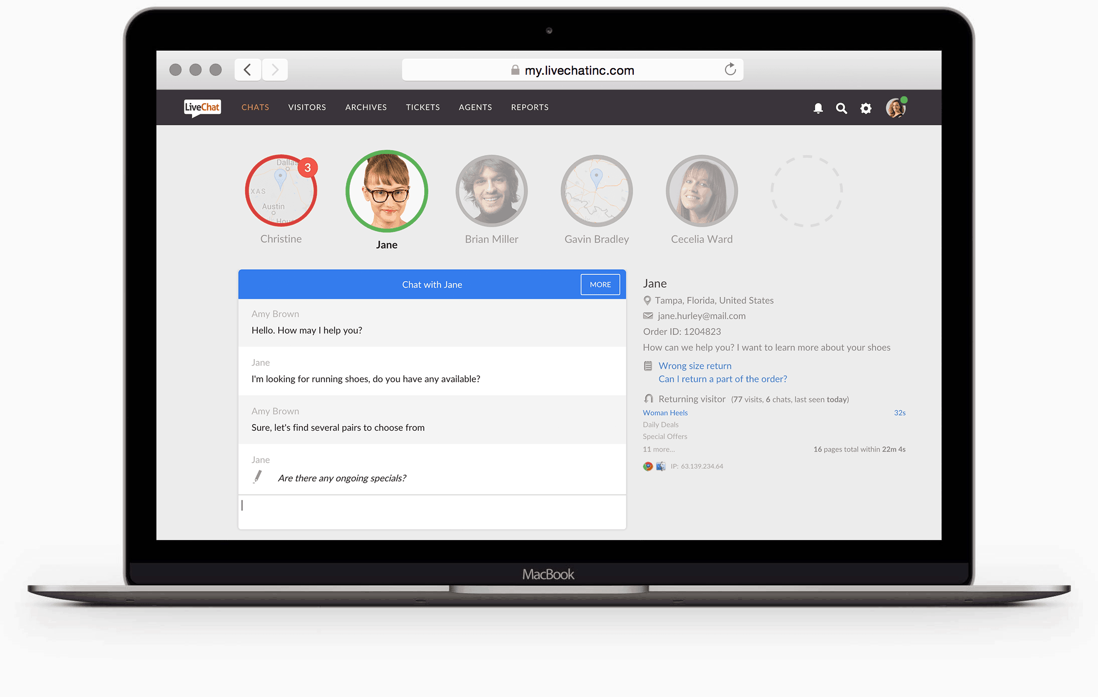Expand the 11 more pages section
This screenshot has width=1098, height=697.
pos(658,449)
